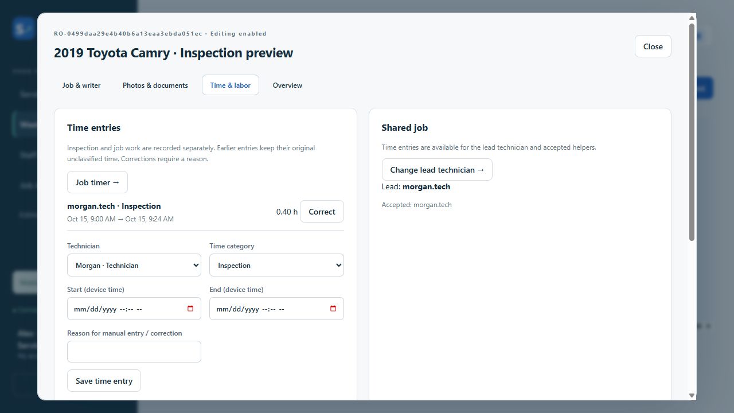Image resolution: width=734 pixels, height=413 pixels.
Task: Expand the Technician dropdown
Action: click(134, 265)
